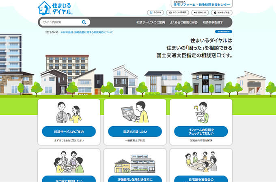Start text-to-speech with the 読み上げ button
The height and width of the screenshot is (182, 276).
pyautogui.click(x=200, y=13)
